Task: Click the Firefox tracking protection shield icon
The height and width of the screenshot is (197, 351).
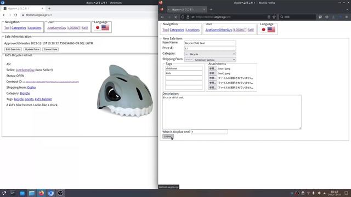Action: click(183, 17)
